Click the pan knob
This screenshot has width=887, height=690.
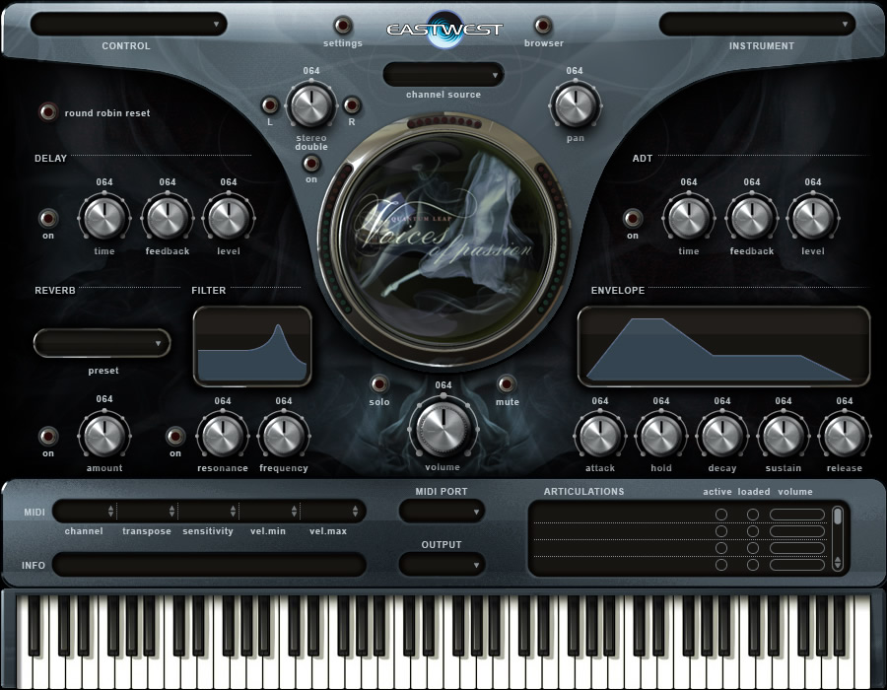[x=575, y=103]
